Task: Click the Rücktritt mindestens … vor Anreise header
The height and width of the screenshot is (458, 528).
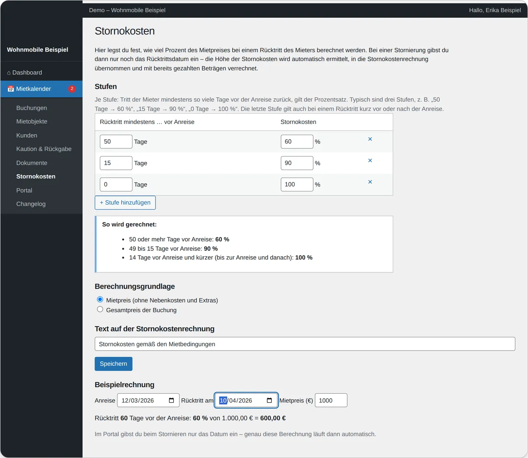Action: [147, 122]
